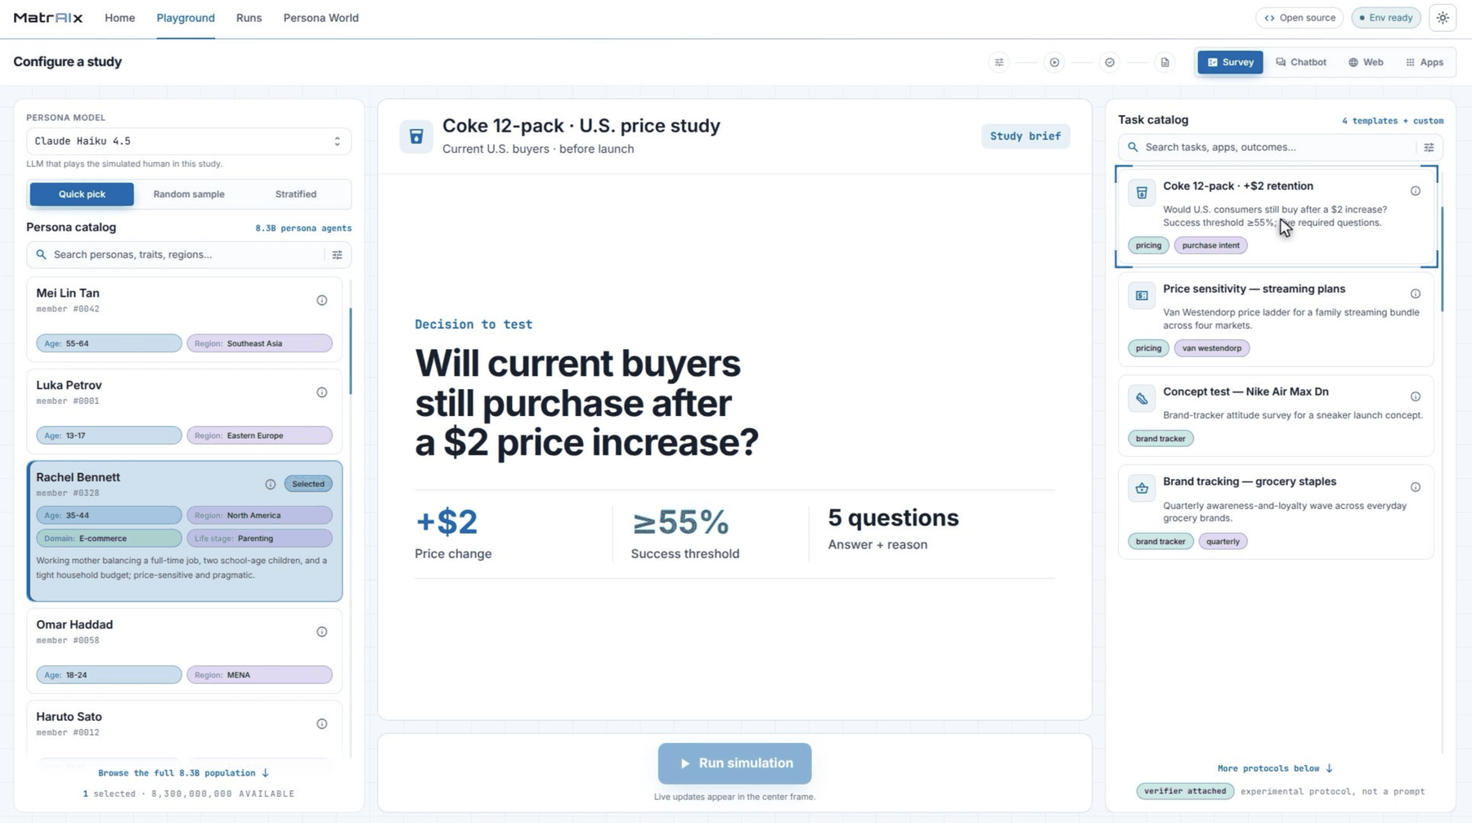Open the Study brief button
Screen dimensions: 1472x823
[1025, 136]
